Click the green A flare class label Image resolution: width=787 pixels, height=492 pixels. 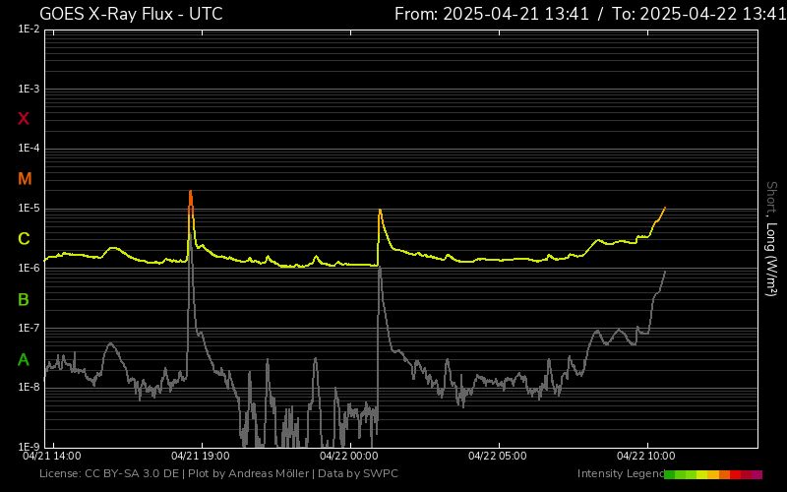24,360
